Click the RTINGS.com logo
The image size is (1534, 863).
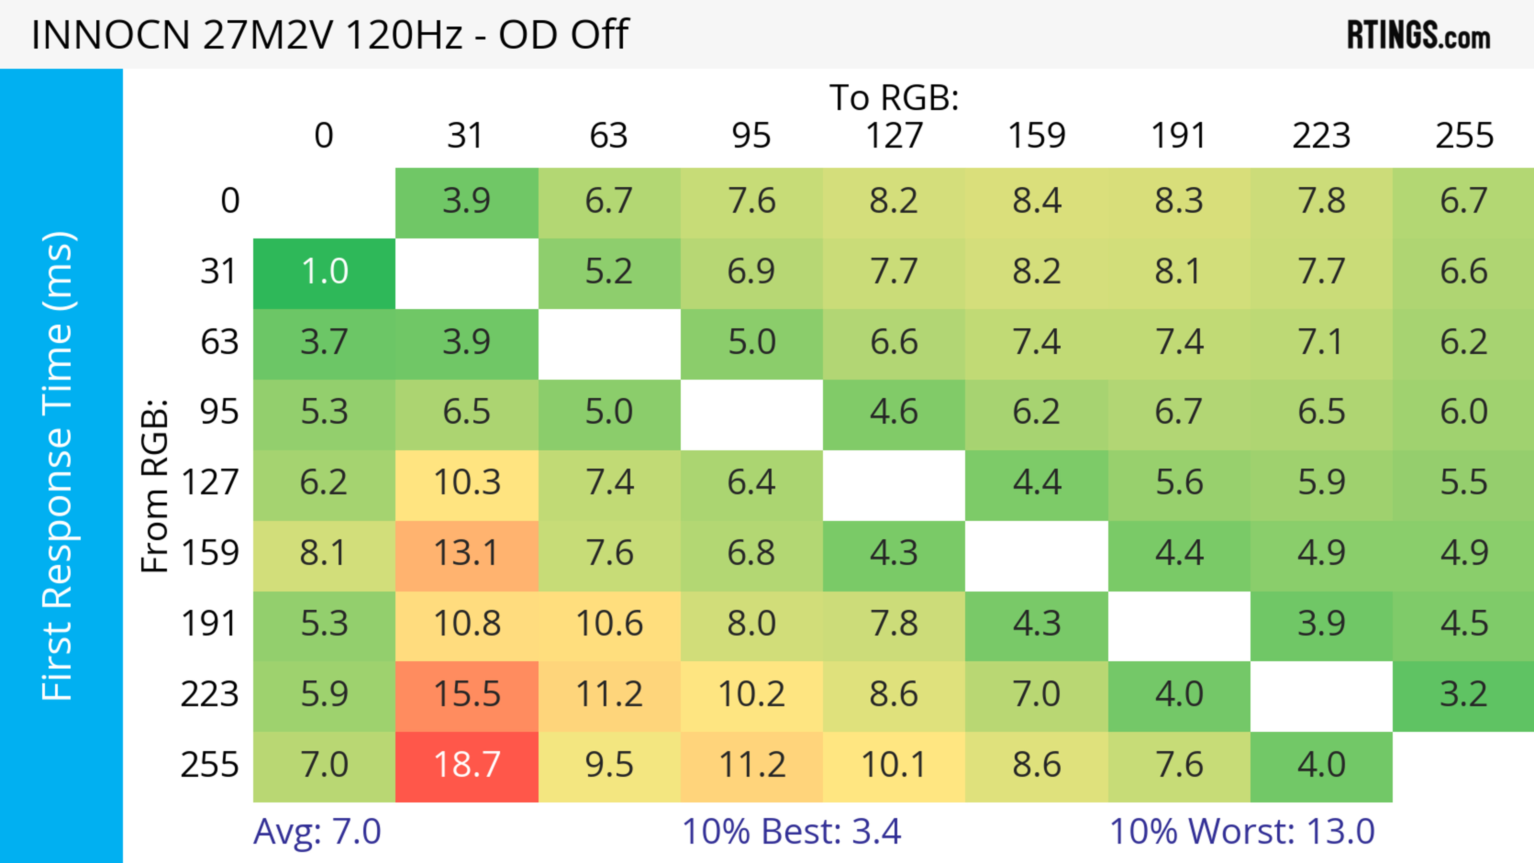point(1419,34)
